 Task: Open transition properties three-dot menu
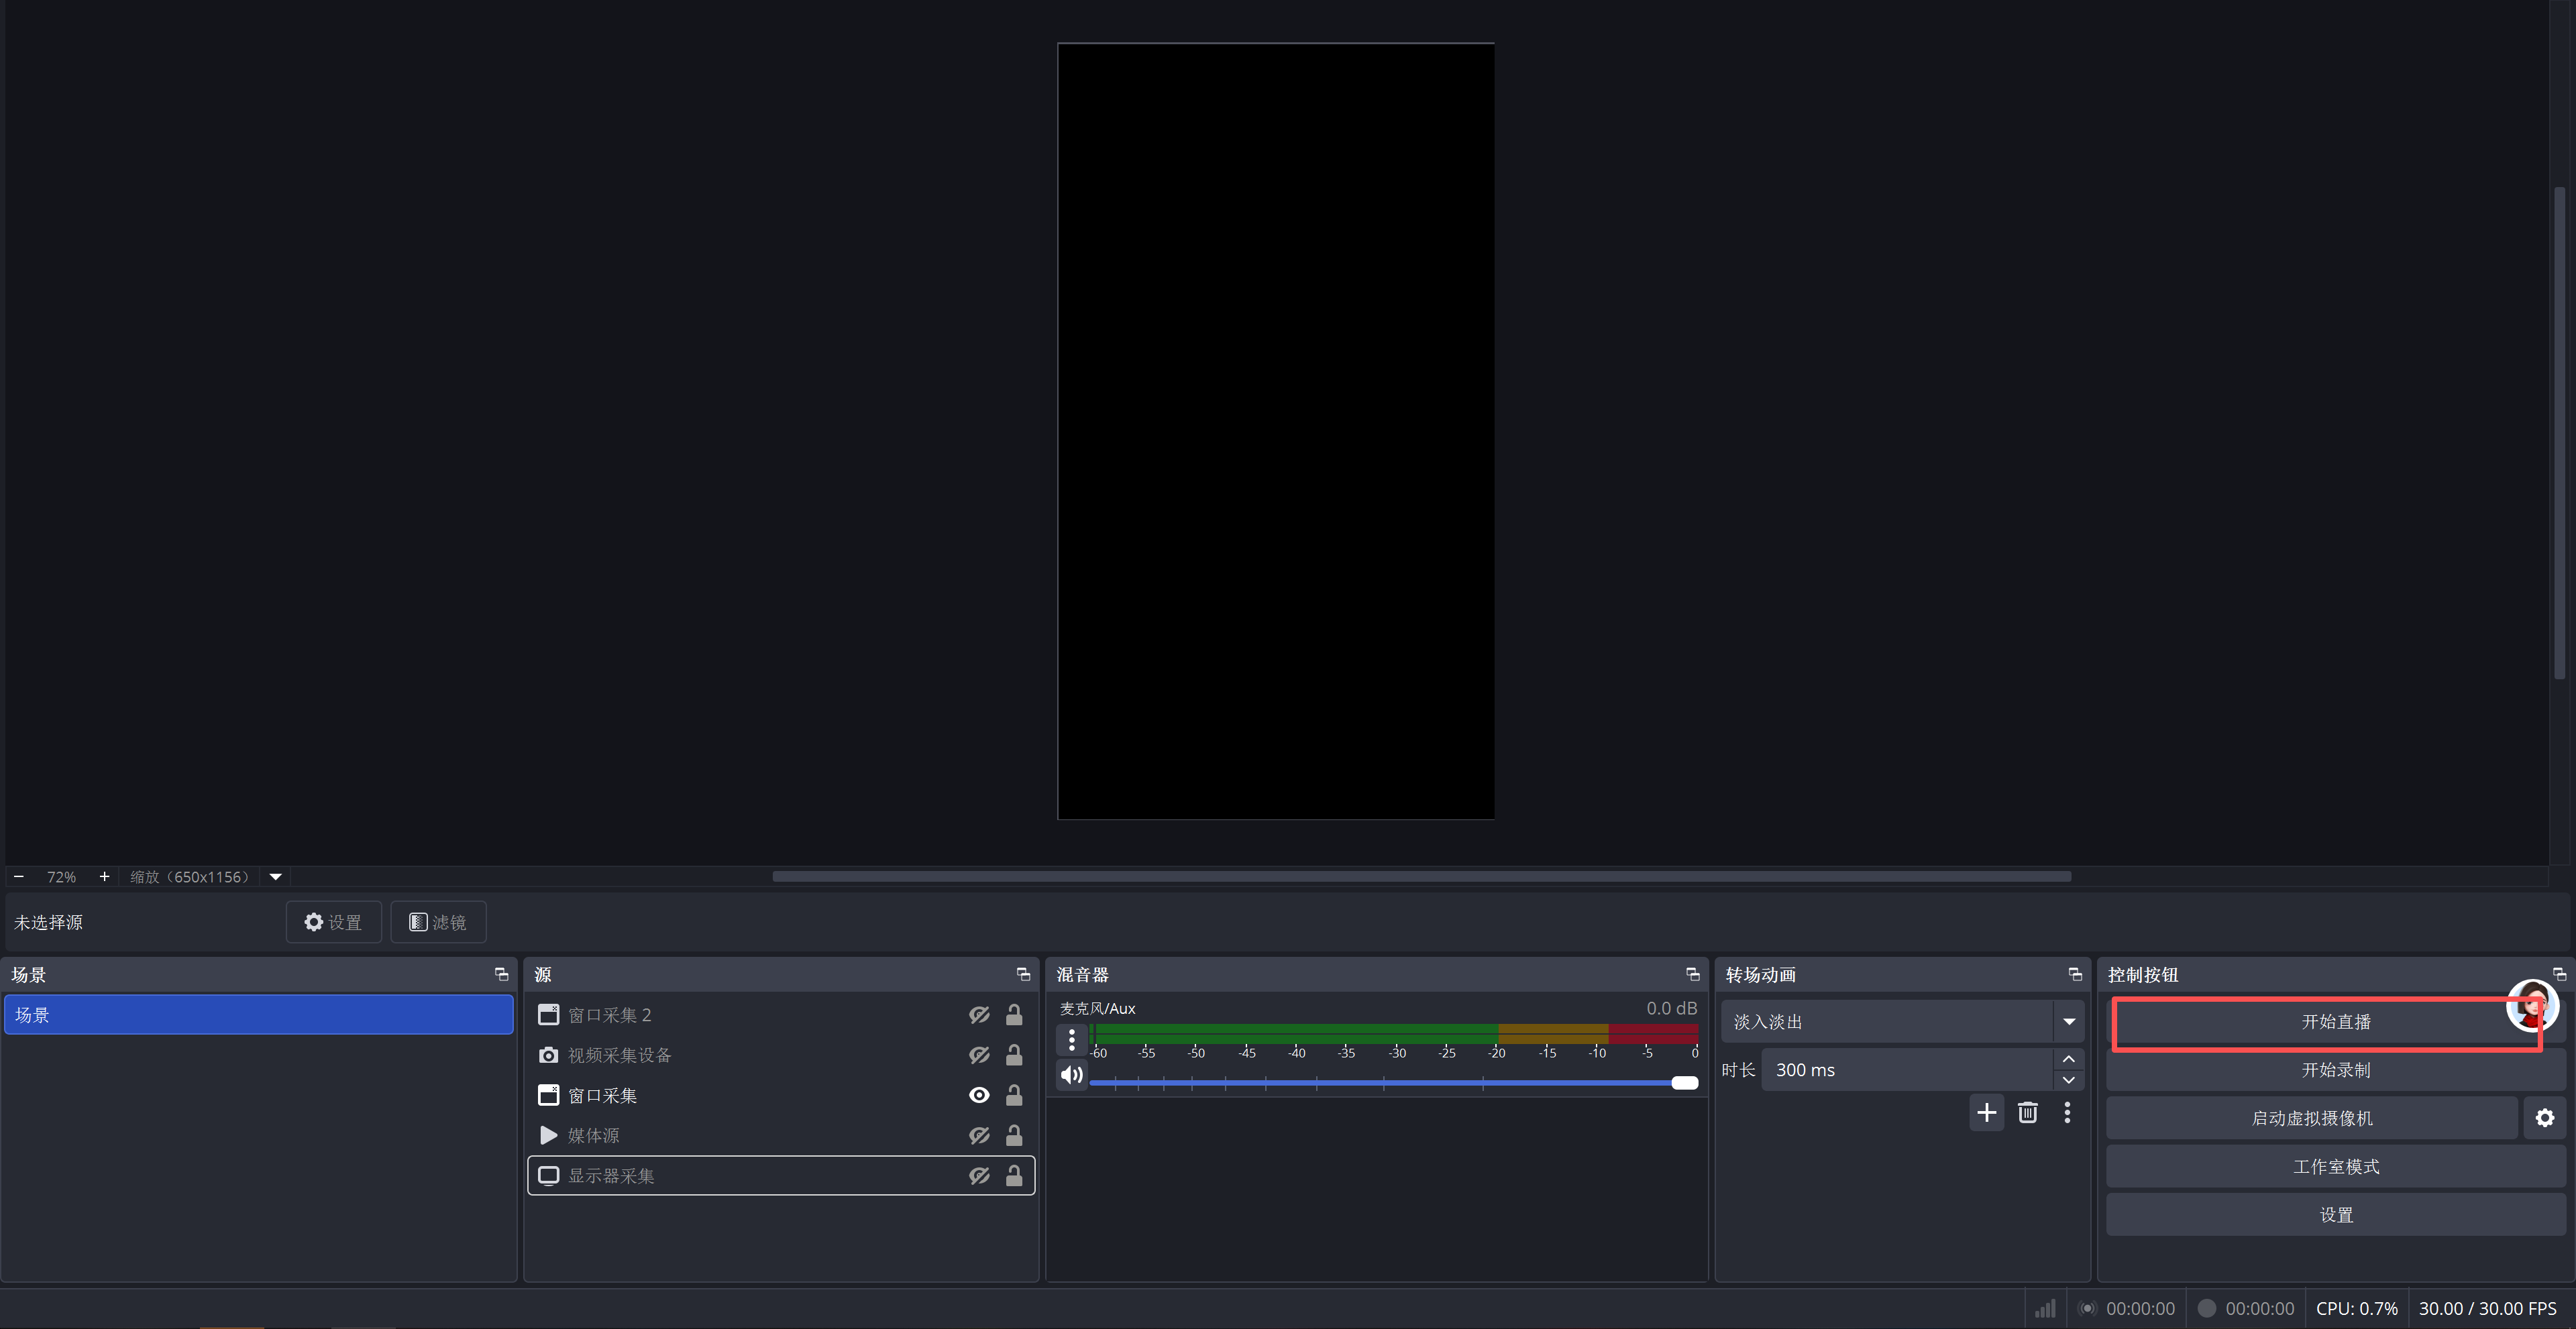click(2067, 1112)
